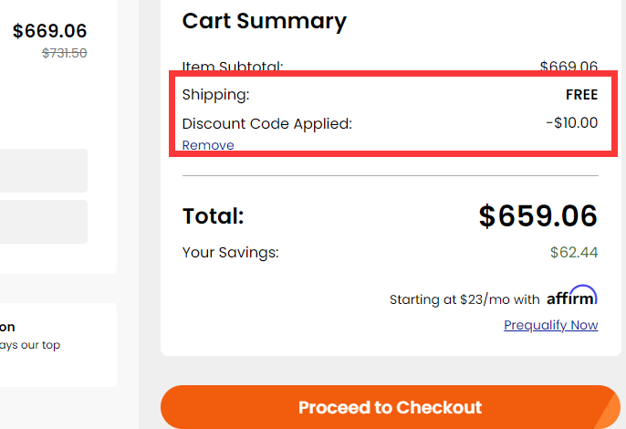Viewport: 626px width, 429px height.
Task: Click the "Shipping:" label
Action: click(x=215, y=95)
